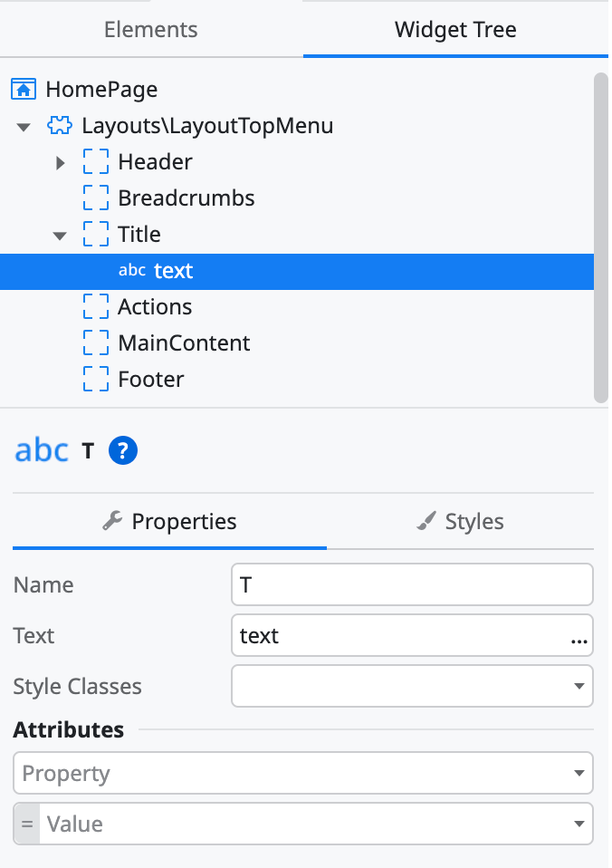
Task: Click the LayoutTopMenu block puzzle icon
Action: click(x=59, y=126)
